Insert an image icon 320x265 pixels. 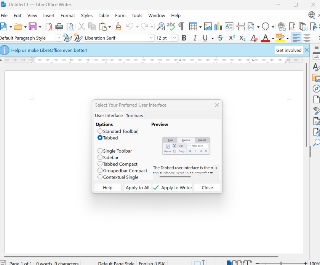click(208, 27)
